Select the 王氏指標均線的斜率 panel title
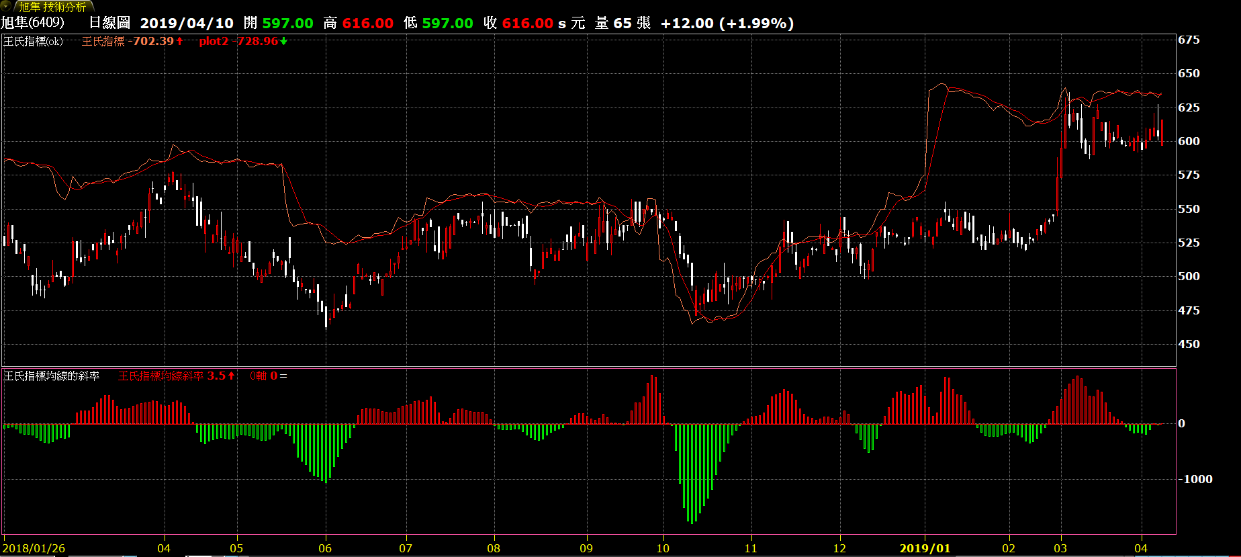 click(x=51, y=376)
